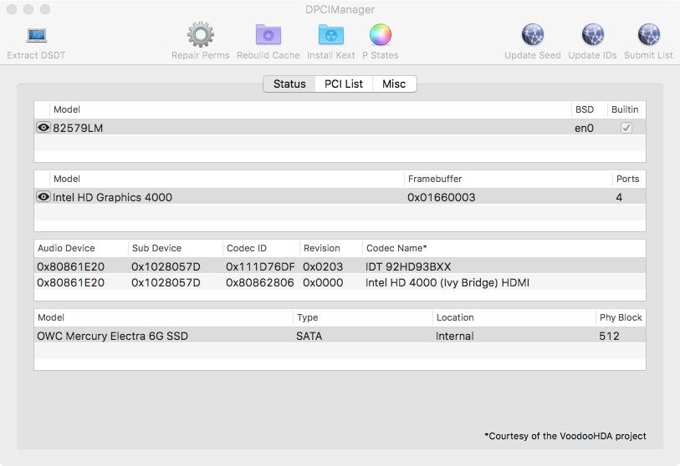Click the en0 BSD value
Viewport: 680px width, 466px height.
click(x=584, y=129)
